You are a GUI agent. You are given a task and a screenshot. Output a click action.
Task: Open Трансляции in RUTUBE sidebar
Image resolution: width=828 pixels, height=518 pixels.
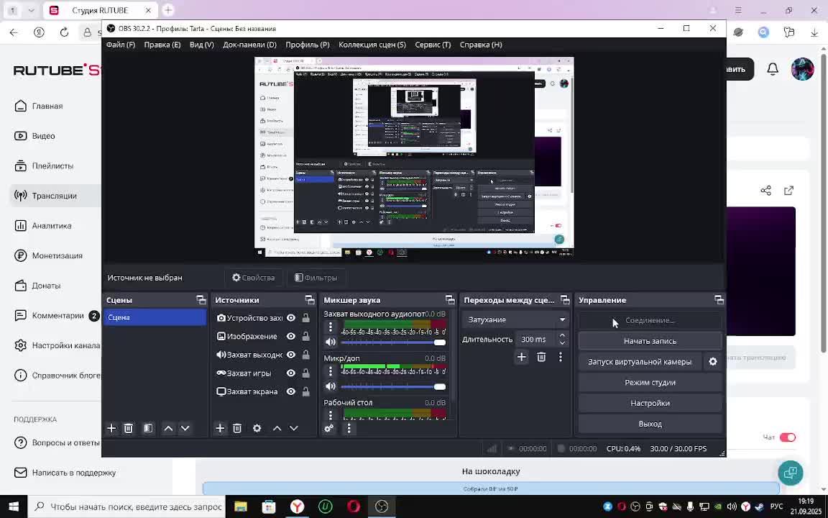click(x=55, y=196)
